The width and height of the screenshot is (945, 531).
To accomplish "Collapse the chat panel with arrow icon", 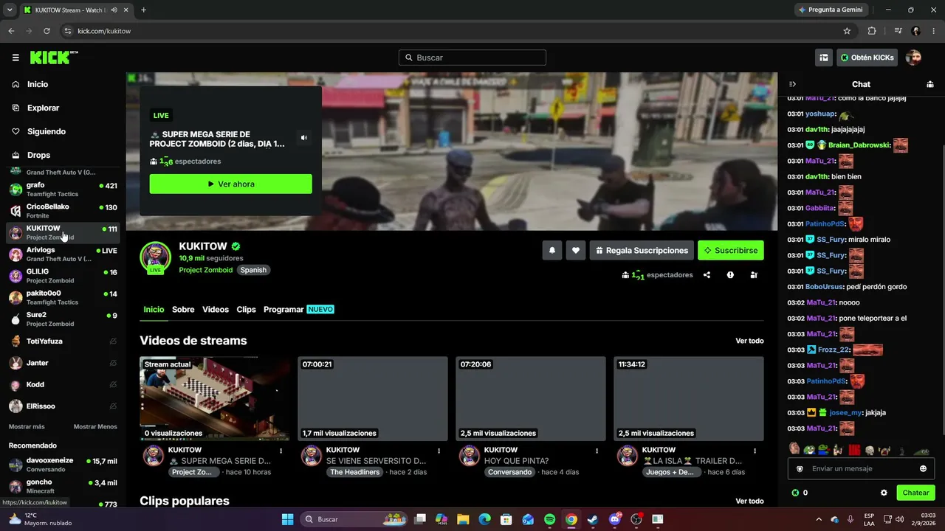I will [x=792, y=84].
